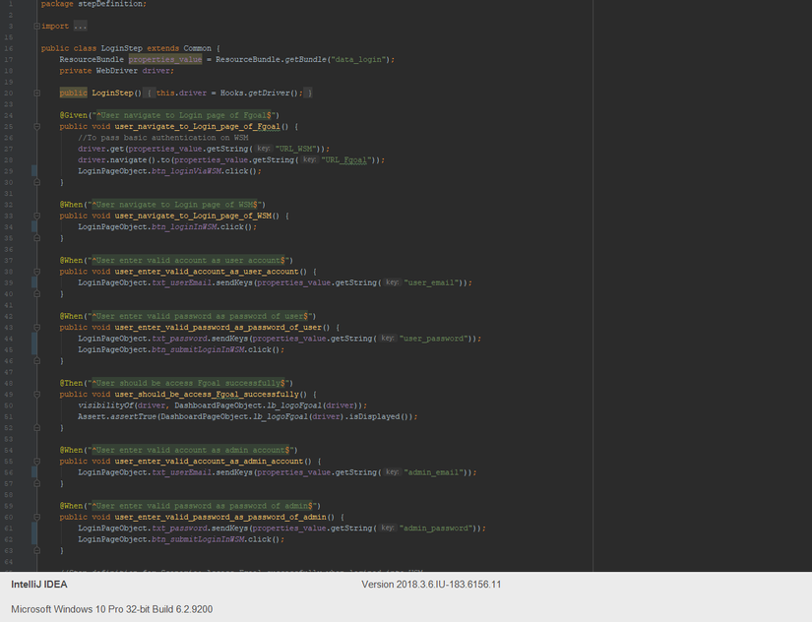Viewport: 812px width, 622px height.
Task: Click the "admin_password" string literal
Action: (436, 529)
